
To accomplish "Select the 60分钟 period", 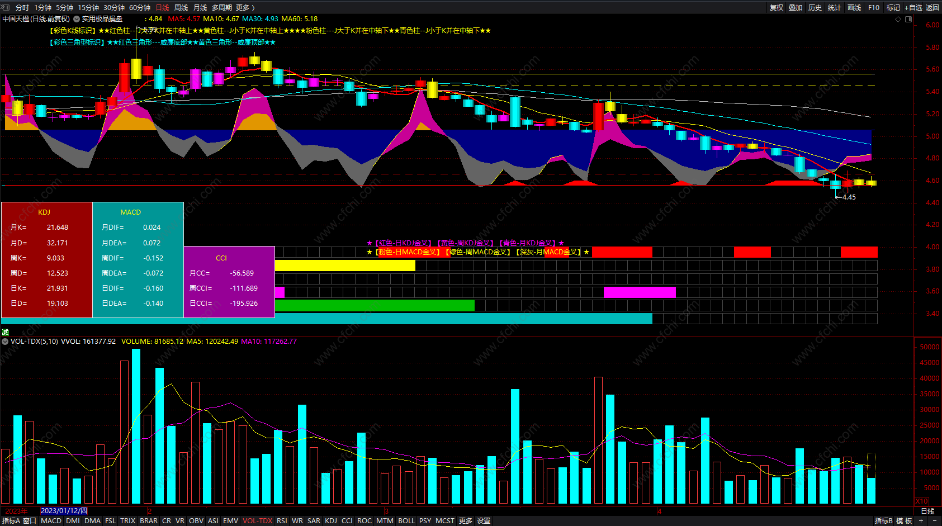I will [x=140, y=7].
